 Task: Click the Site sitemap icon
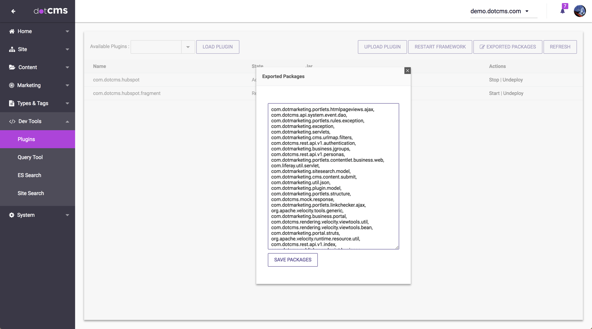[x=12, y=49]
